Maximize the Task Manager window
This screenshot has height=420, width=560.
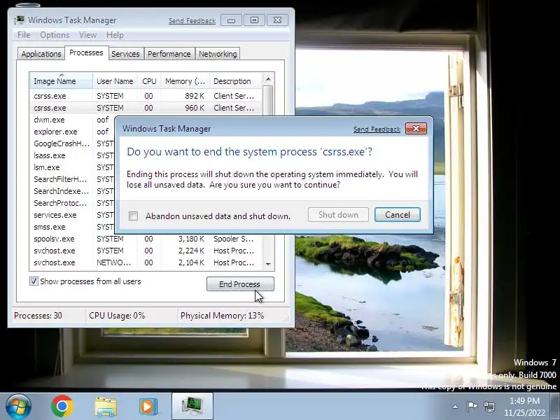254,20
